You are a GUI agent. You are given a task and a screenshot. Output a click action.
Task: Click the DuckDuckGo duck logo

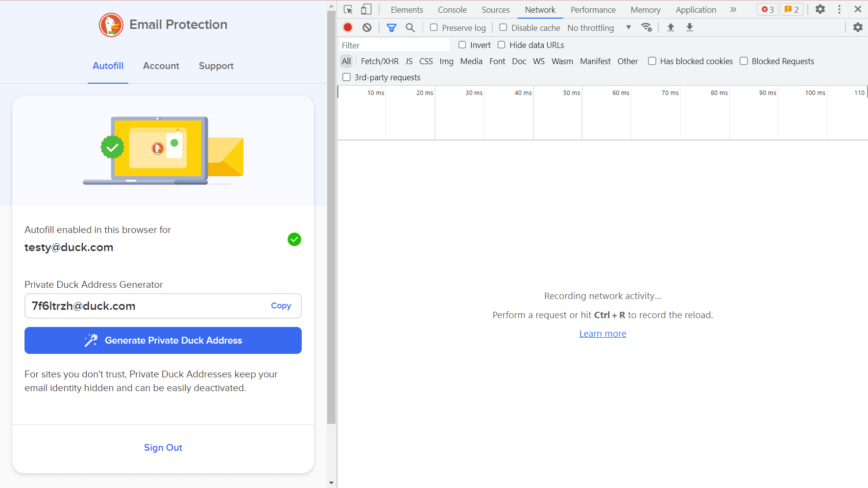[111, 25]
